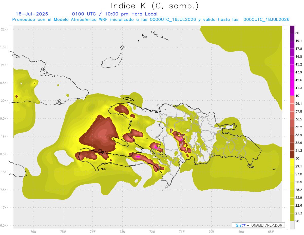Click the "0100 UTC / 10:00 pm Hora Local" time label
This screenshot has height=235, width=304.
pos(115,14)
